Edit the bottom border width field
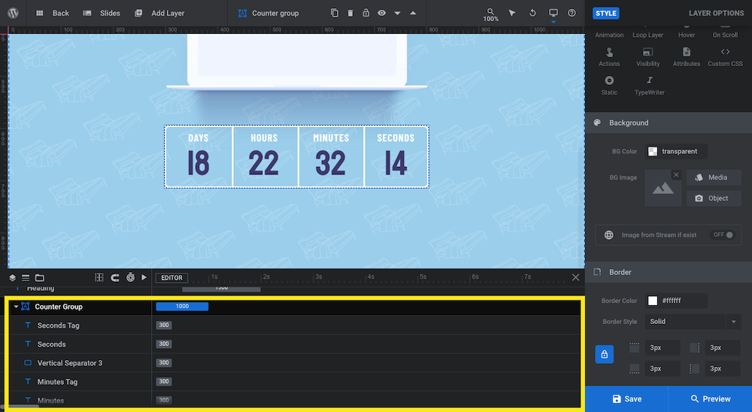 tap(663, 368)
